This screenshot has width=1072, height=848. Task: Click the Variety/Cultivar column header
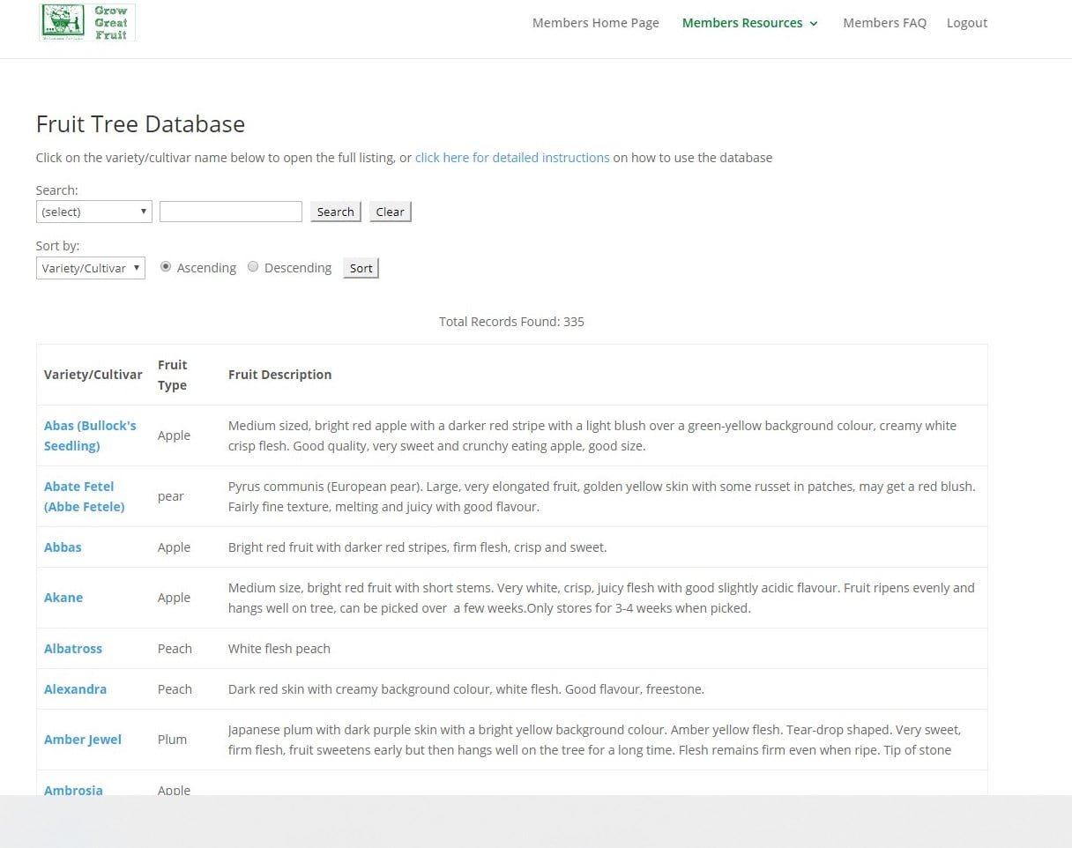tap(93, 375)
